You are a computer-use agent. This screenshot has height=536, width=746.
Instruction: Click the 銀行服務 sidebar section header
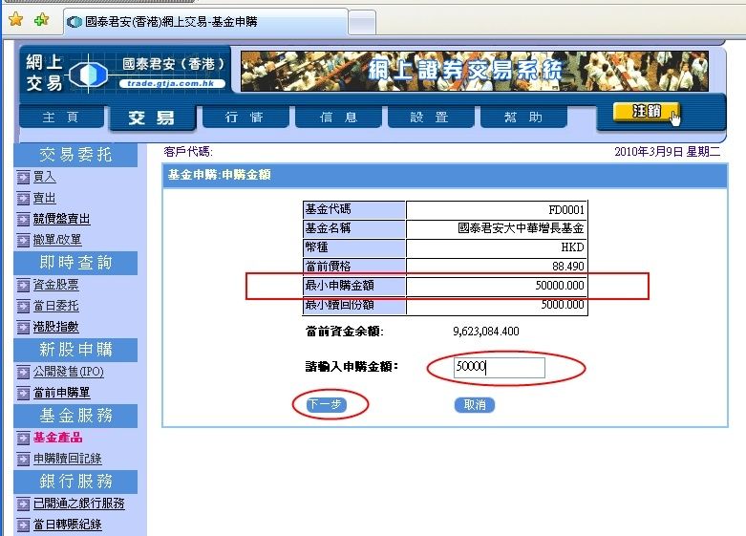[x=75, y=482]
